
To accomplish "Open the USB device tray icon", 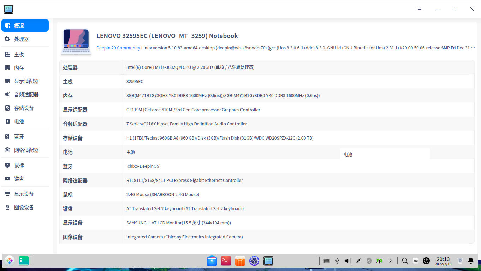I will coord(337,261).
